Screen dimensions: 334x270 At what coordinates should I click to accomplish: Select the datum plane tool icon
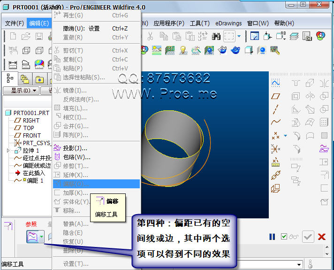276,96
